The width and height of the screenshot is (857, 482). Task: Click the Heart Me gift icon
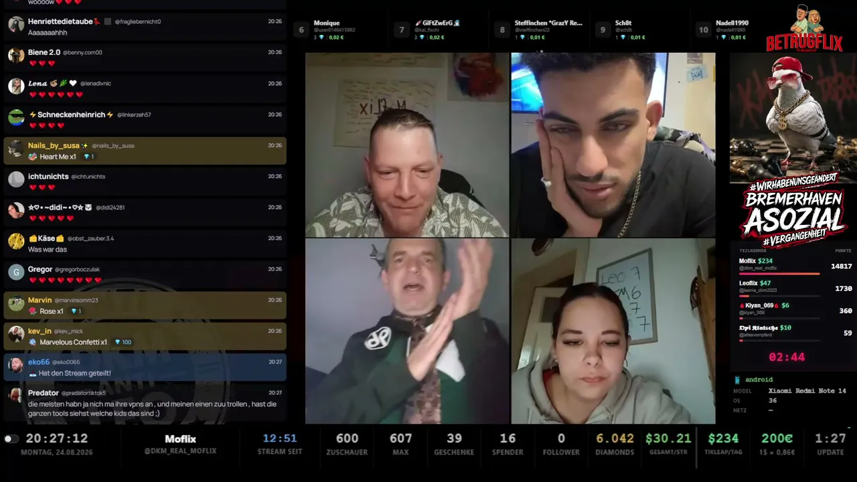32,157
